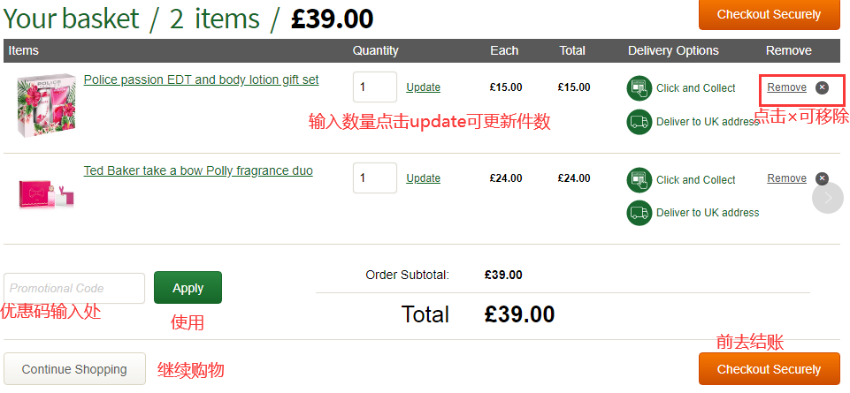Click the remove X icon for Ted Baker duo
This screenshot has width=850, height=393.
822,178
